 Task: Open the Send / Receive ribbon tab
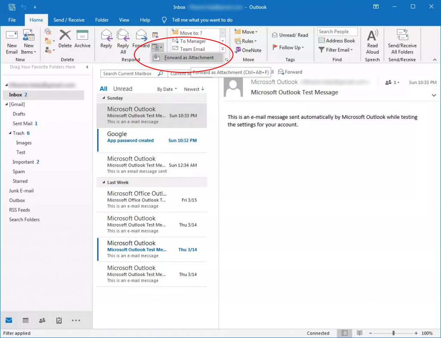(69, 20)
